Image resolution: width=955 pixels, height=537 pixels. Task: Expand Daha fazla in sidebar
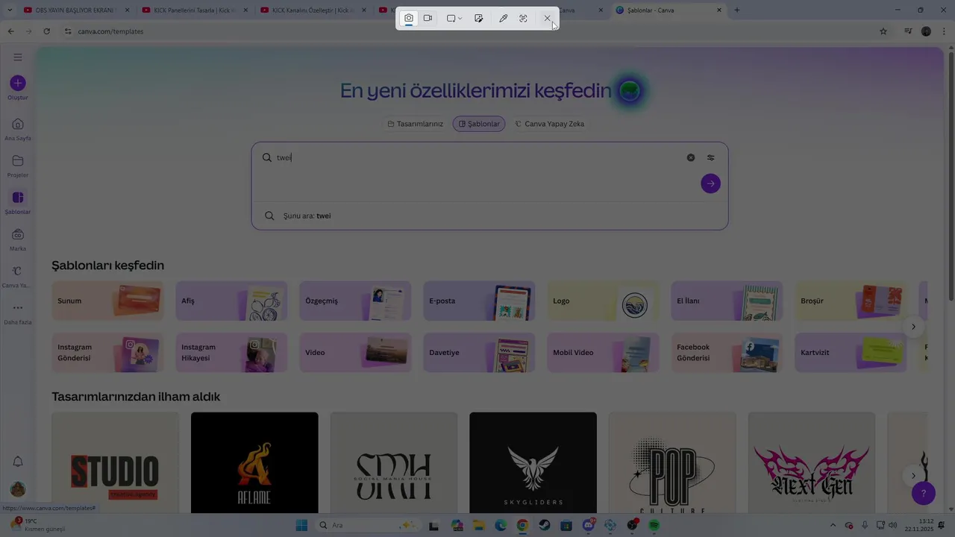click(x=18, y=313)
